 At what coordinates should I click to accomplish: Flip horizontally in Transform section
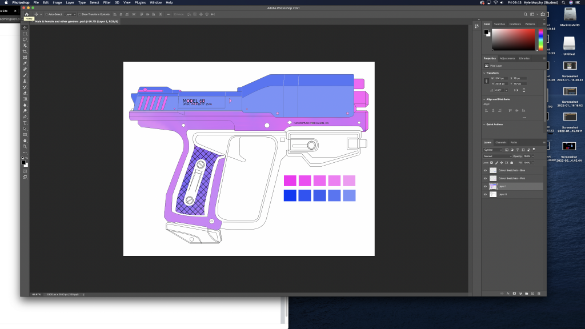[516, 90]
